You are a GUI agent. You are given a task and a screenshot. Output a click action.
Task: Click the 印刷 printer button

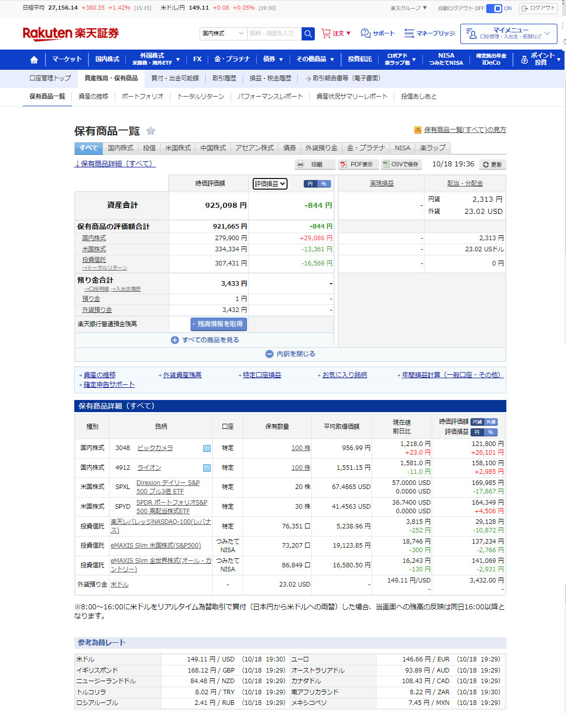(x=315, y=164)
